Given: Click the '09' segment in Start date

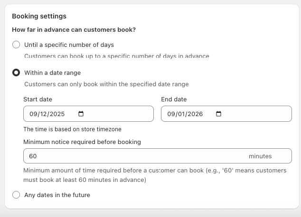Looking at the screenshot, I should coord(33,114).
